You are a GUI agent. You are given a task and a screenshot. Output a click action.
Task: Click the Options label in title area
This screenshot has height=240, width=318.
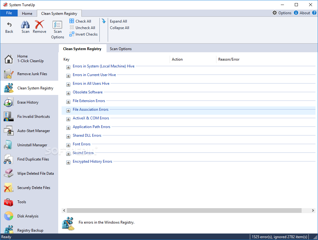click(285, 13)
